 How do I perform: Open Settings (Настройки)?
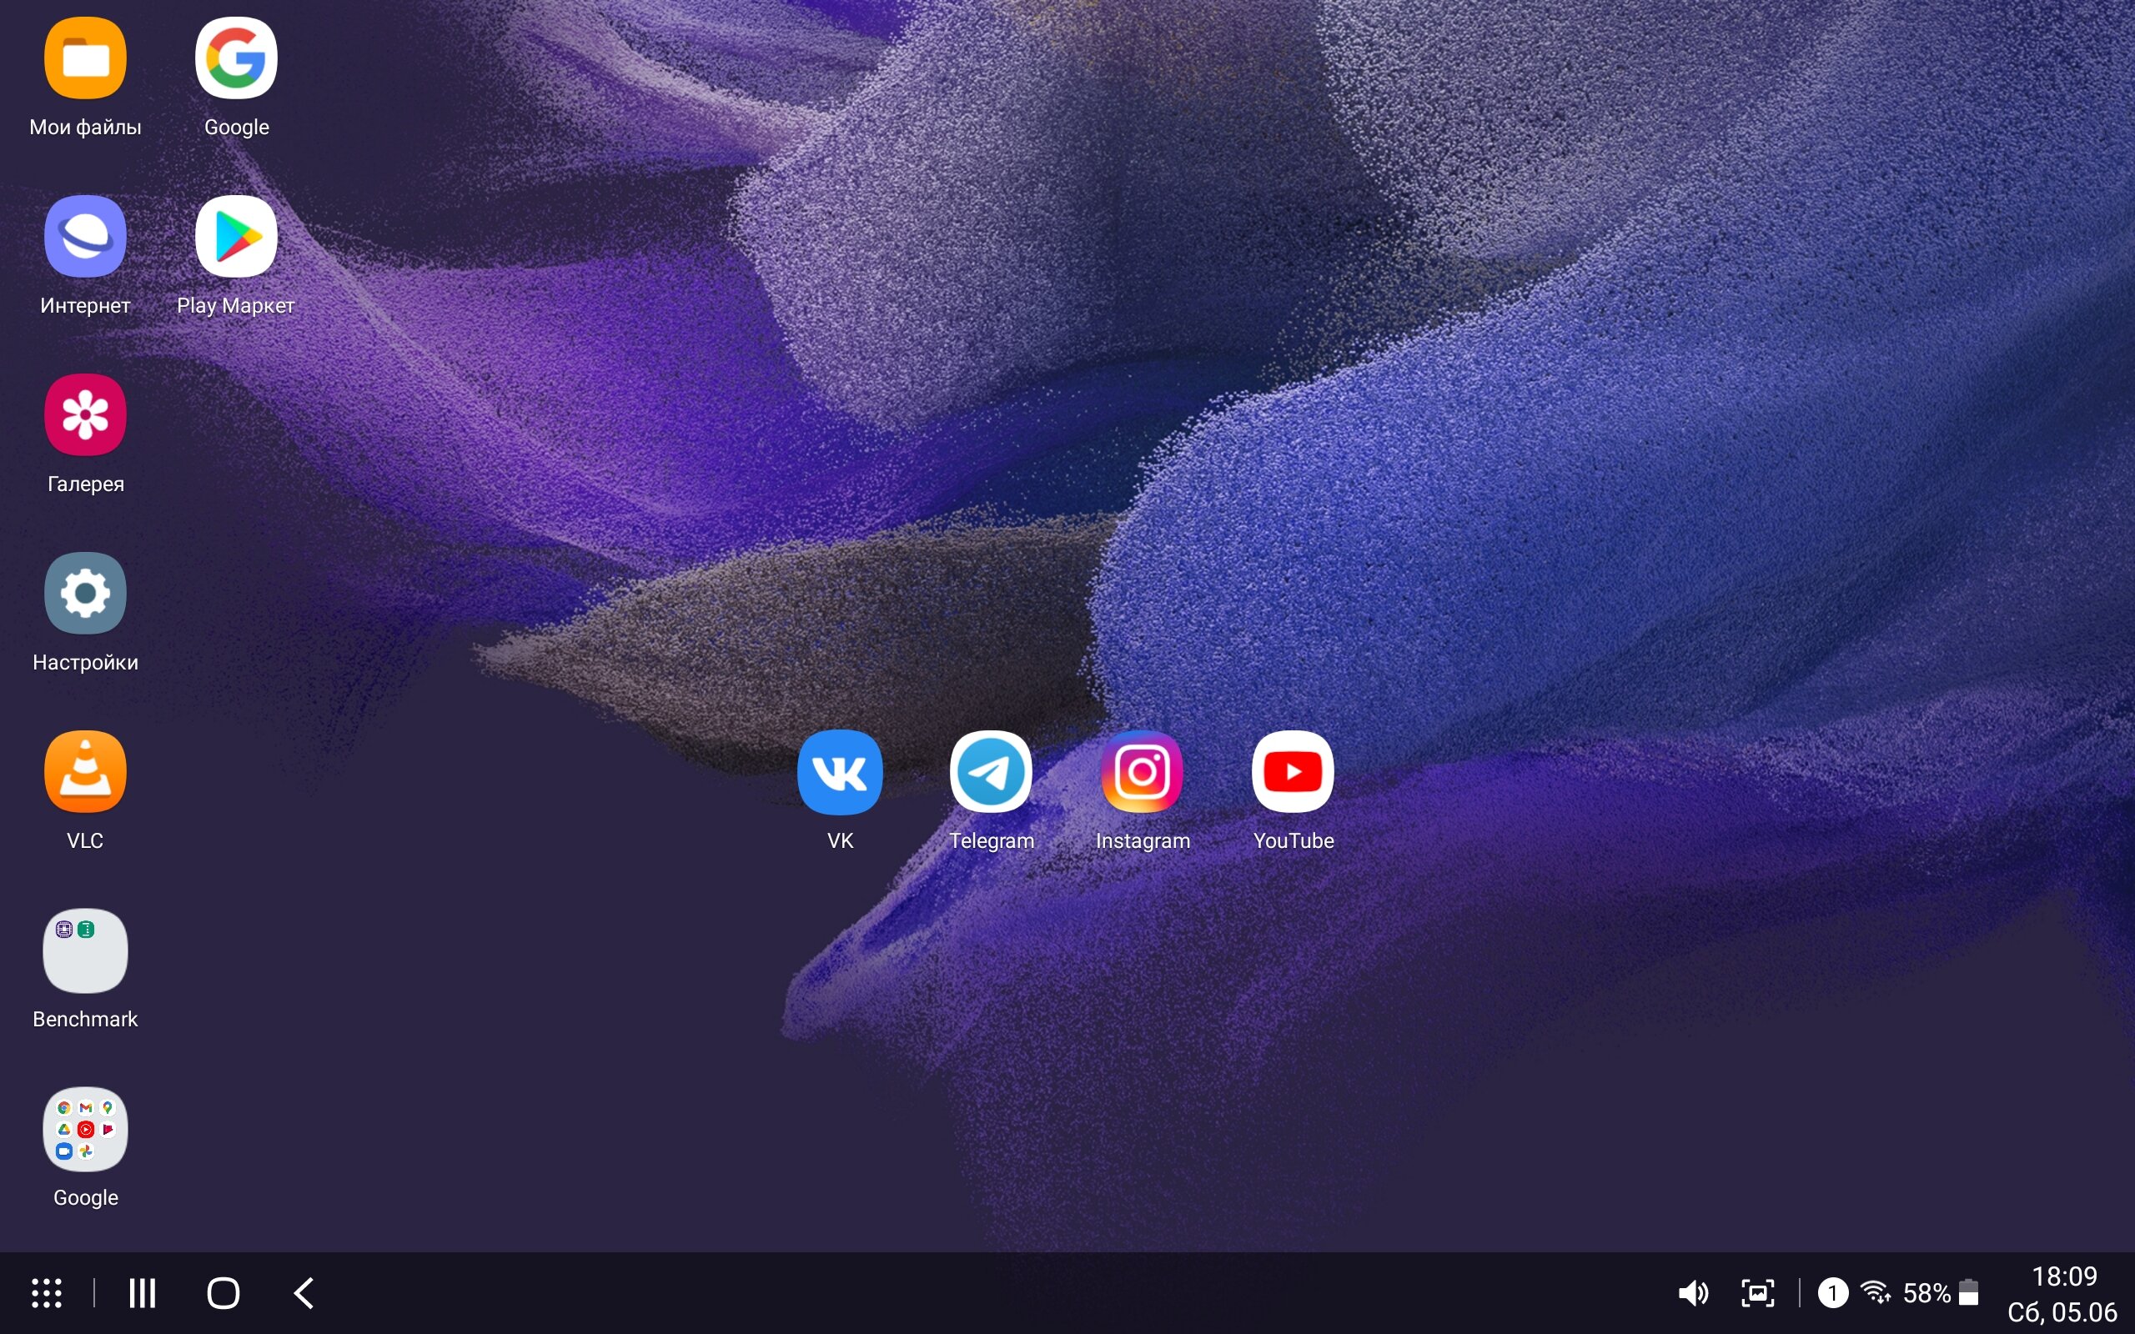click(86, 593)
